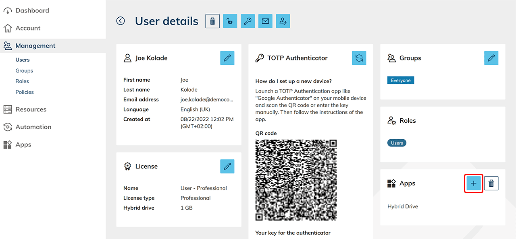Click the unlock padlock icon in header
This screenshot has width=516, height=239.
pos(230,21)
